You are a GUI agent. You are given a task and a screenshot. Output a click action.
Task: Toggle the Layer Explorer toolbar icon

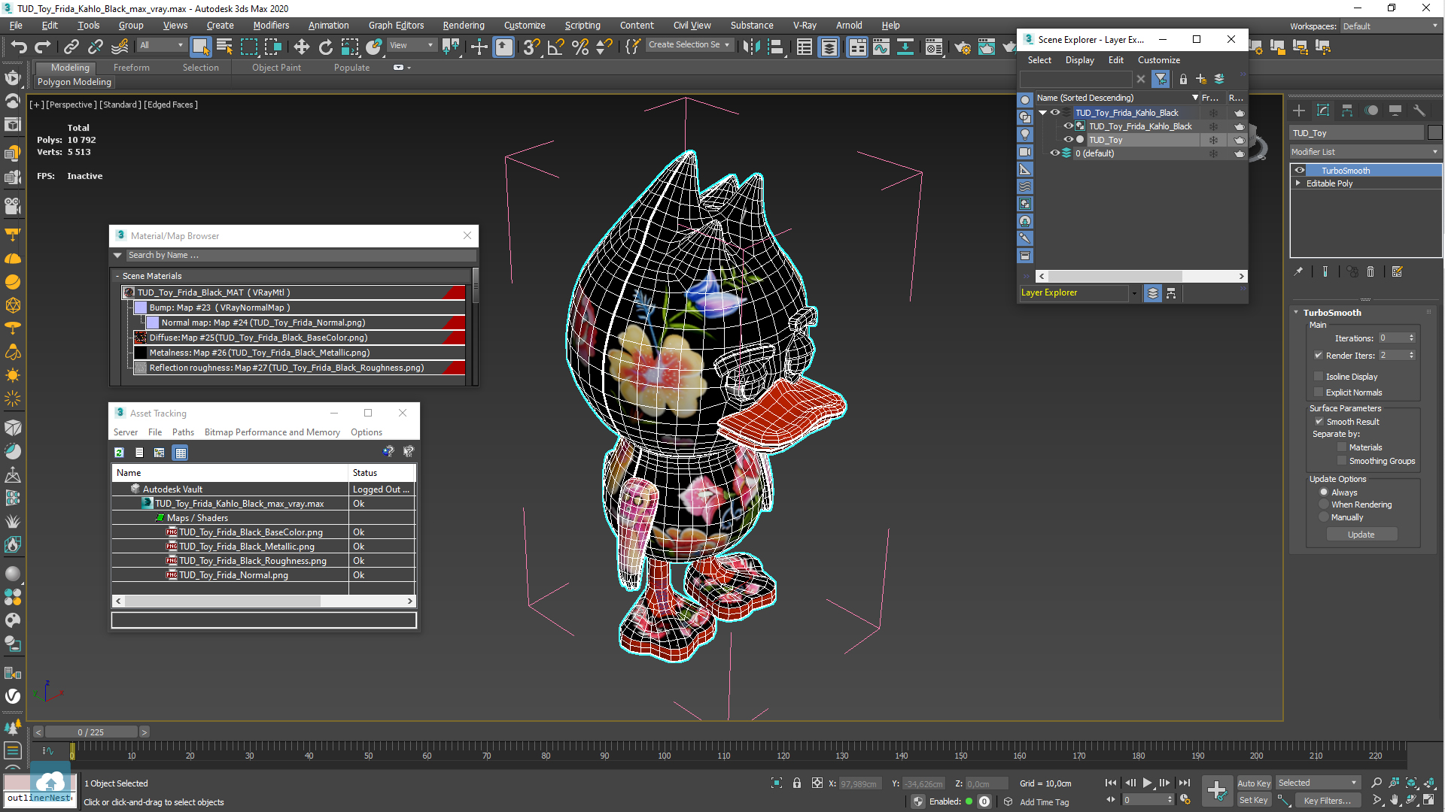click(x=829, y=47)
